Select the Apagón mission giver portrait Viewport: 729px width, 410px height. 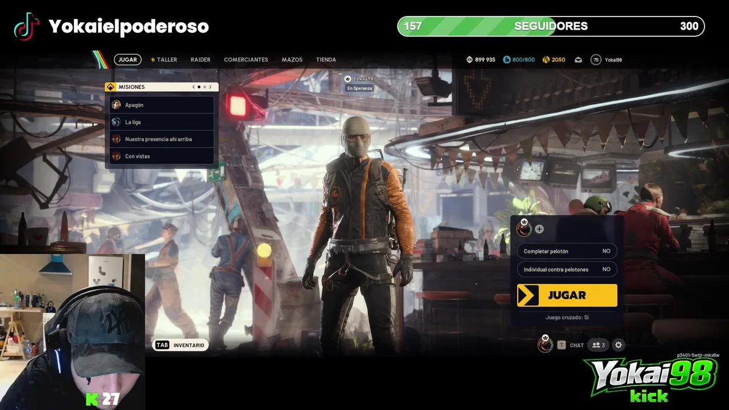point(116,105)
